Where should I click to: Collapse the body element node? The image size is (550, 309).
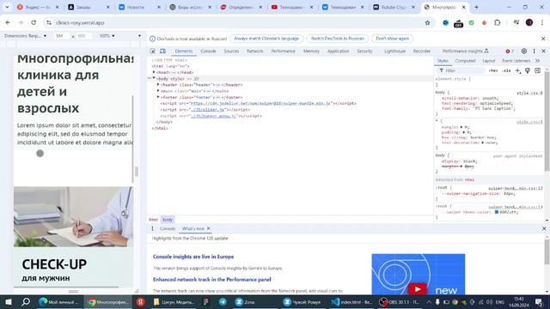click(154, 78)
